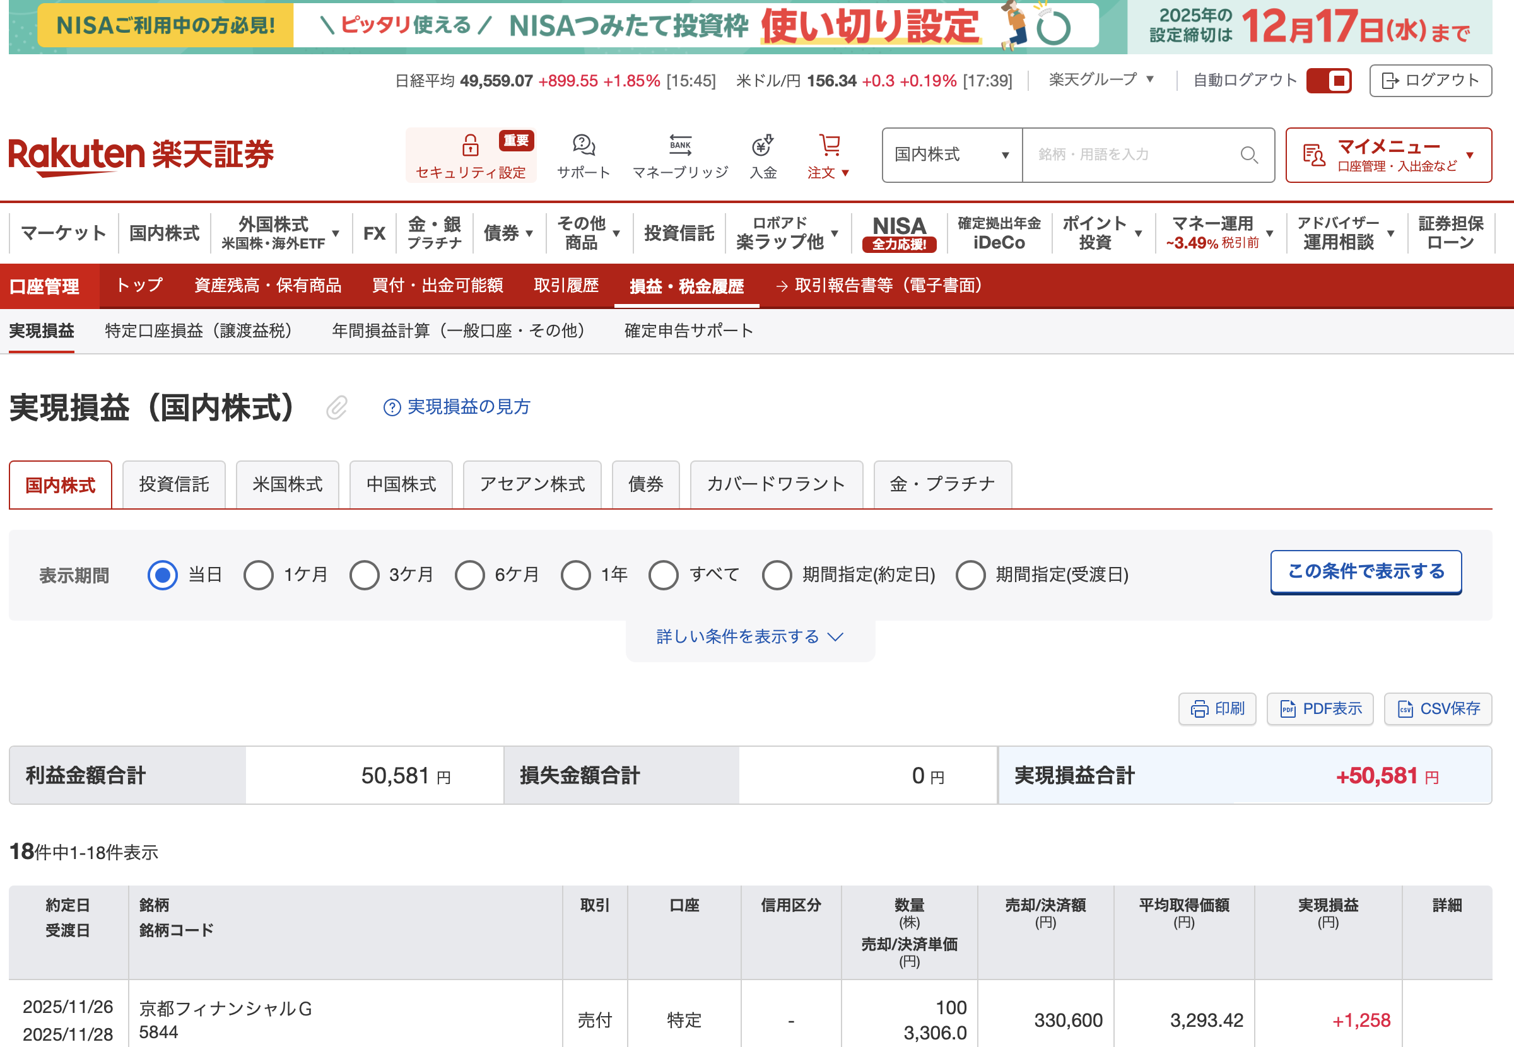Expand the マイメニュー dropdown
This screenshot has width=1514, height=1047.
click(1388, 155)
